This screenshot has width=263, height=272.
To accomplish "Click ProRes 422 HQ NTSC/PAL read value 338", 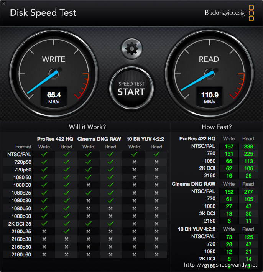I will coord(248,147).
